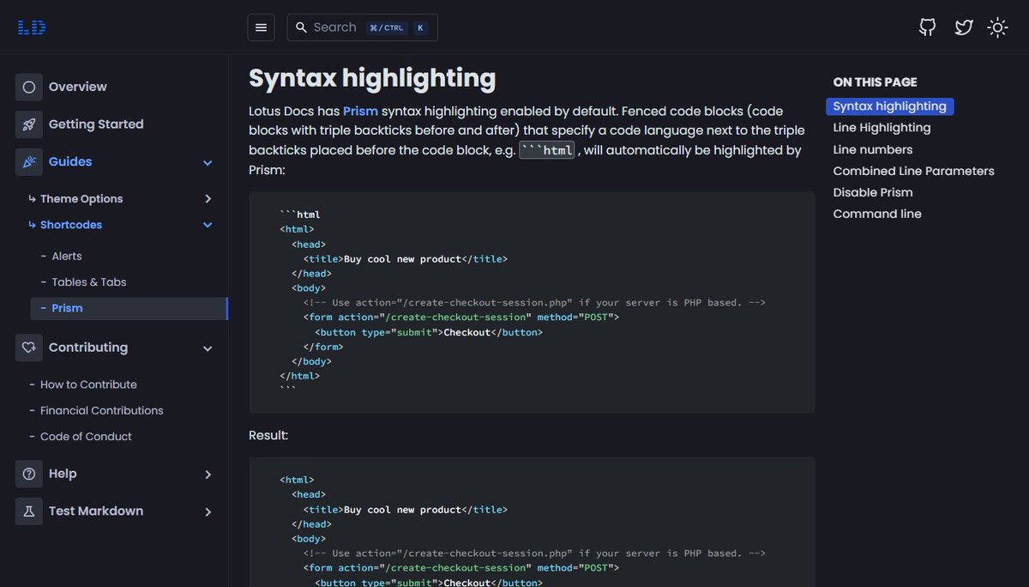
Task: Click the GitHub icon in the top bar
Action: tap(927, 27)
